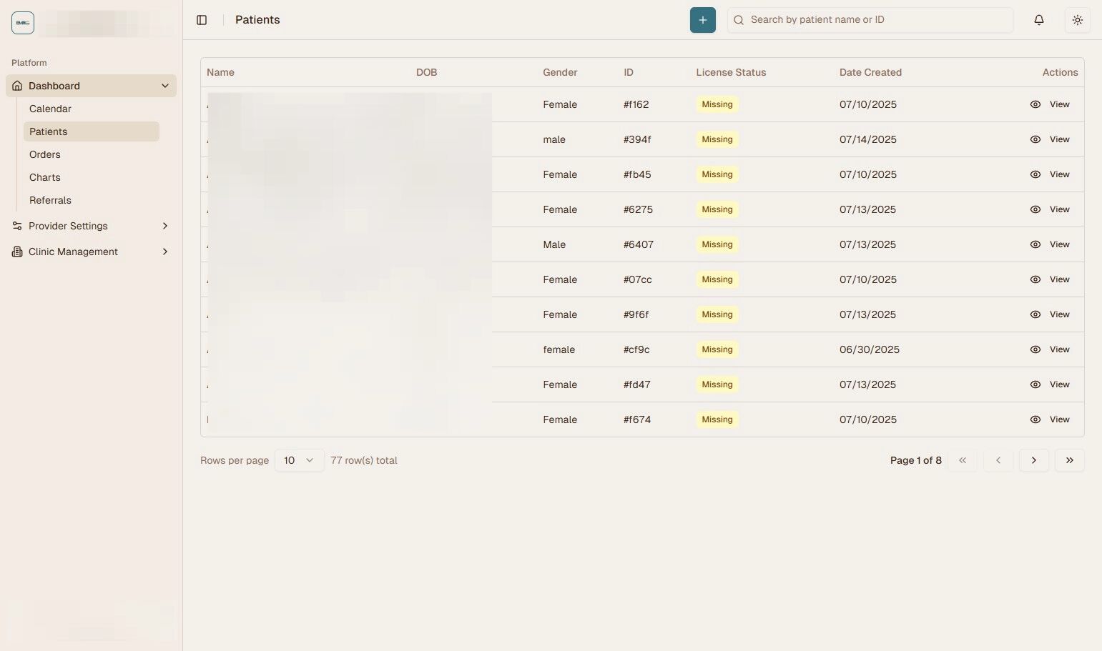Click the ID cell #9f6f
The image size is (1102, 651).
[x=636, y=314]
